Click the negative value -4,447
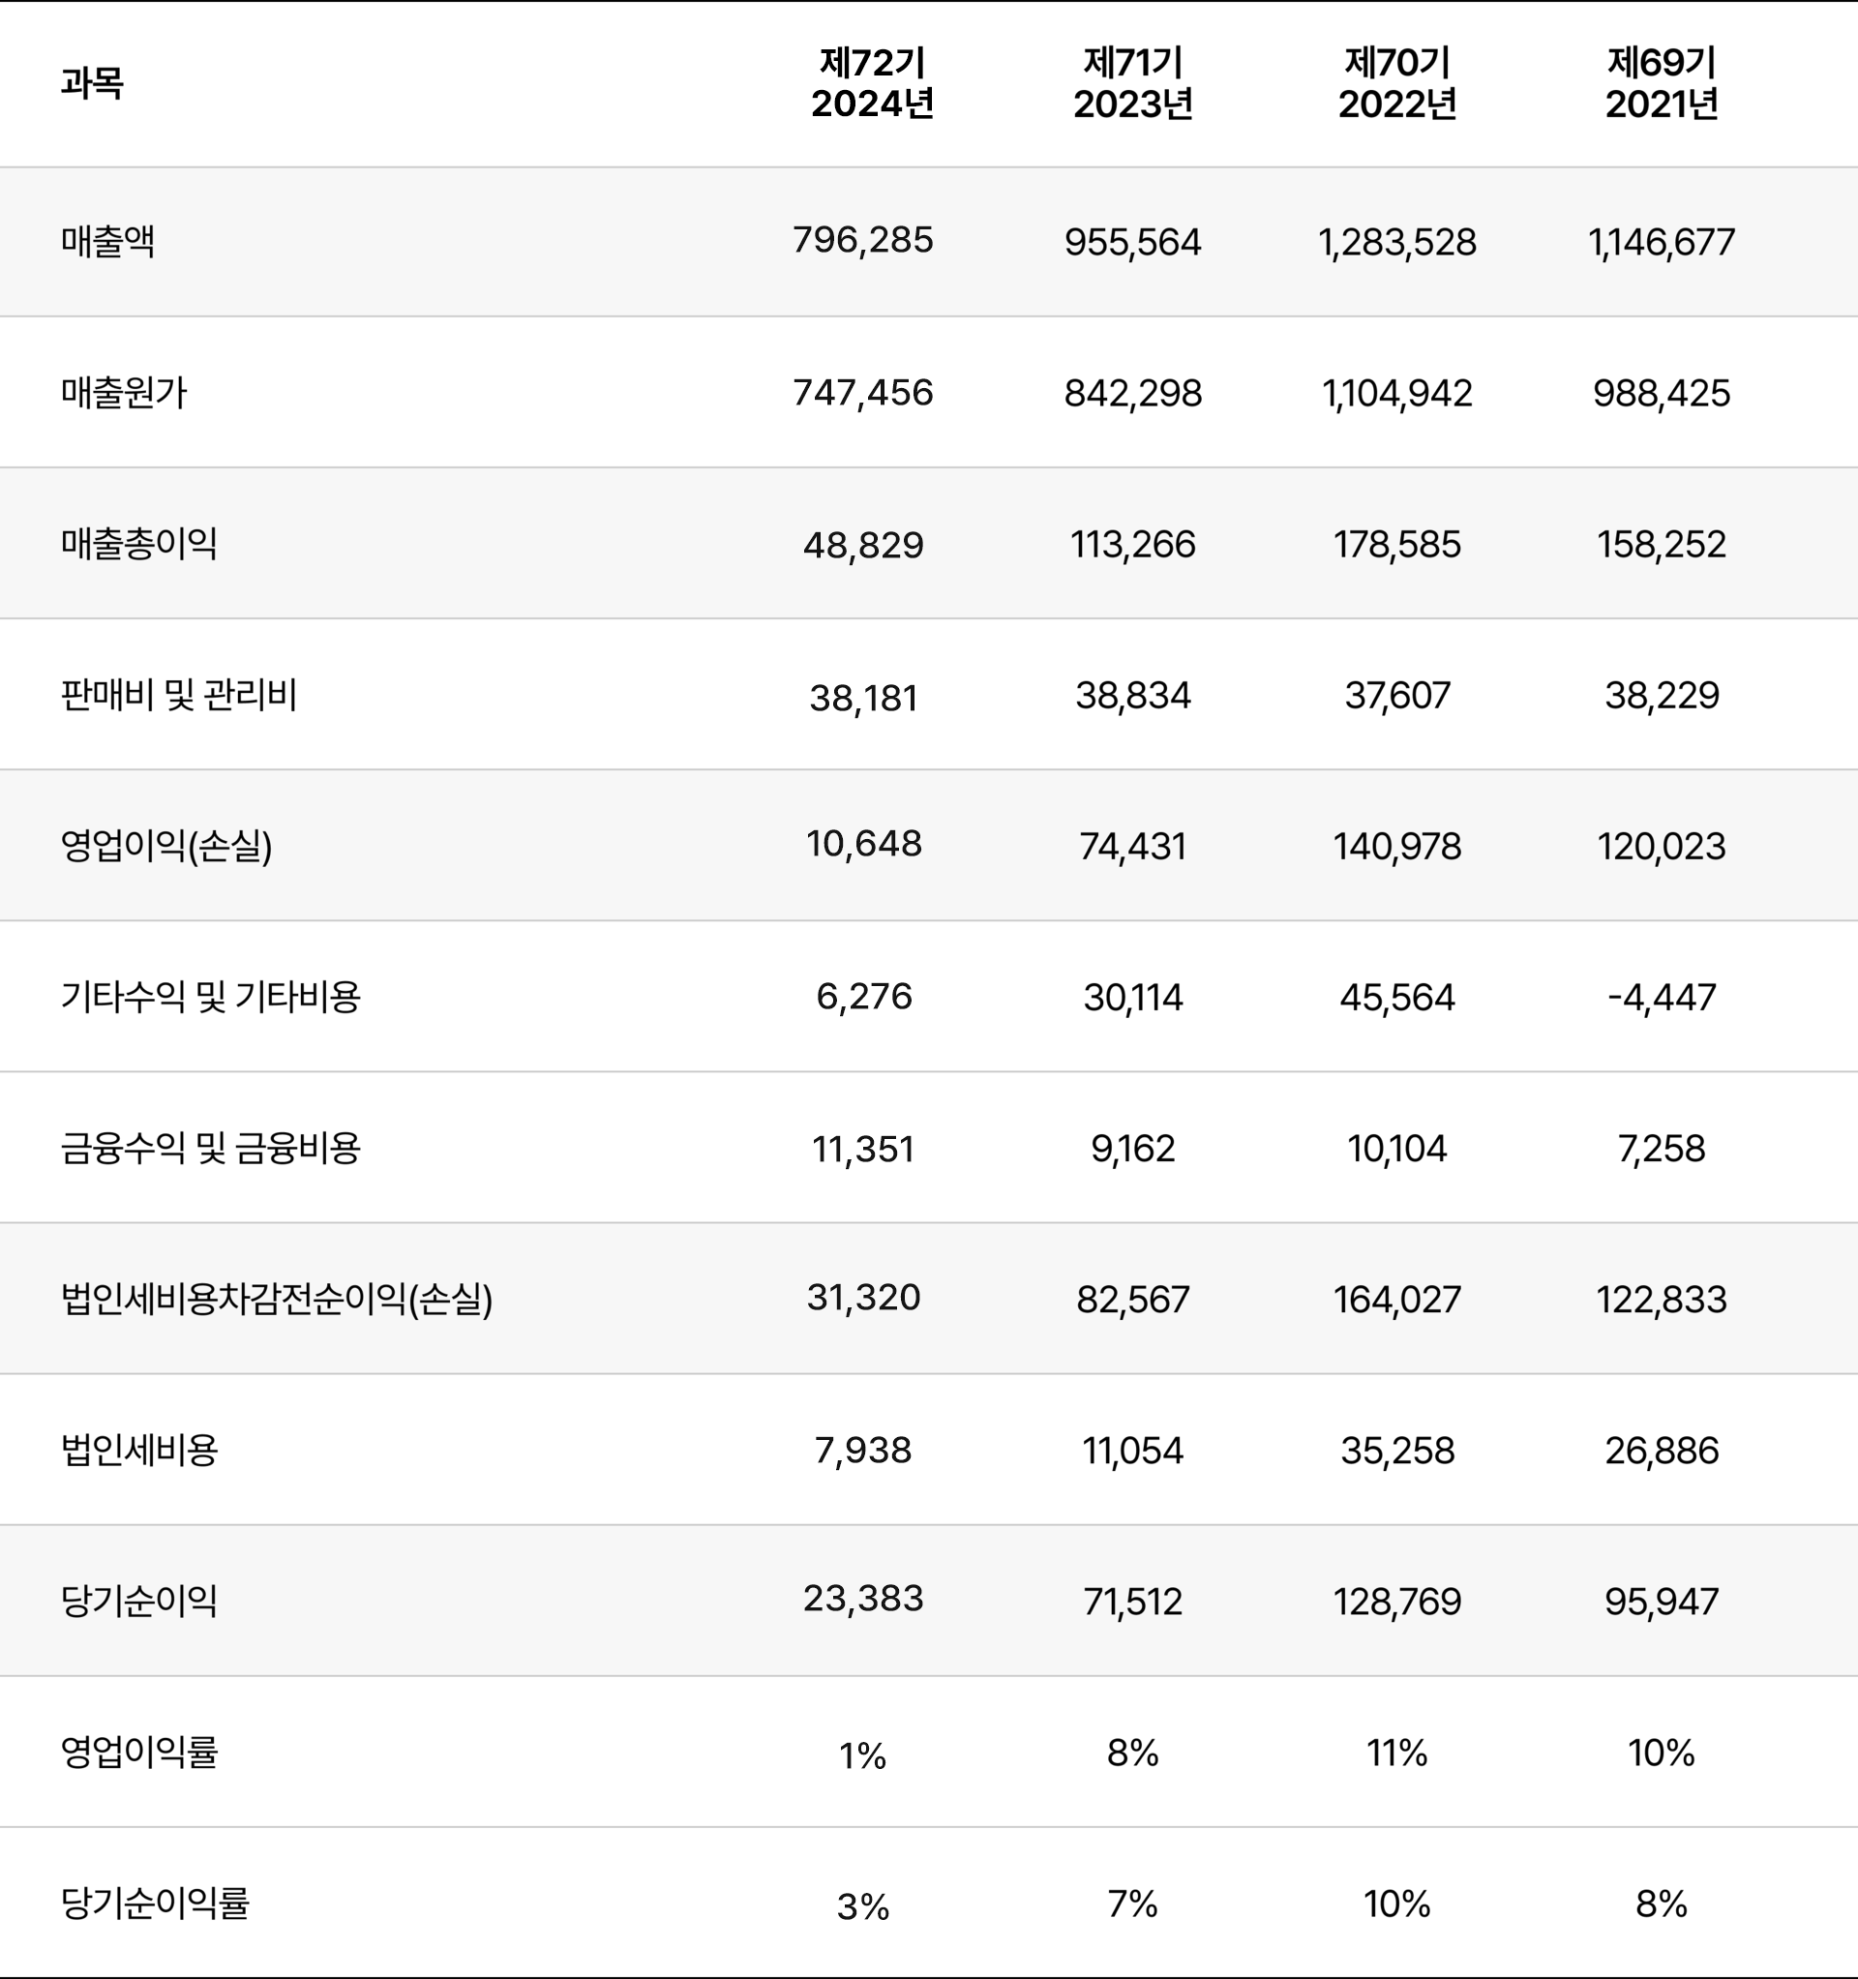 (1662, 997)
